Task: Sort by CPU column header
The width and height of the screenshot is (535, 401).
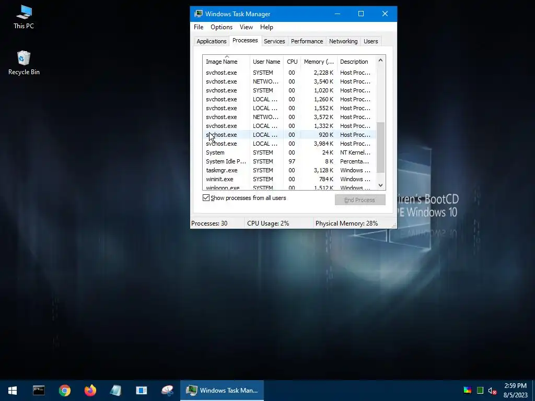Action: [x=292, y=62]
